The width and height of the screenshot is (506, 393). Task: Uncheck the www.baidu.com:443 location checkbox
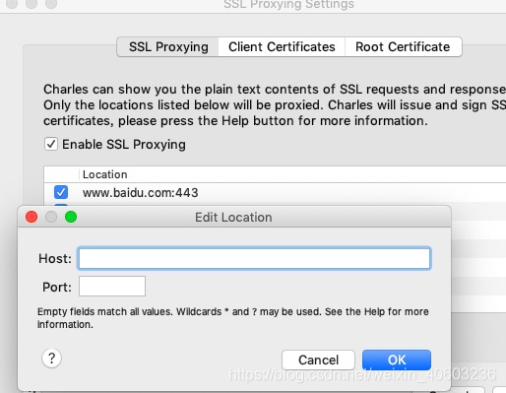[x=61, y=192]
